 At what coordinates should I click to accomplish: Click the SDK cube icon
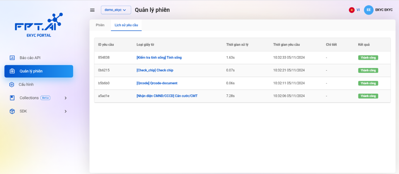(x=12, y=111)
